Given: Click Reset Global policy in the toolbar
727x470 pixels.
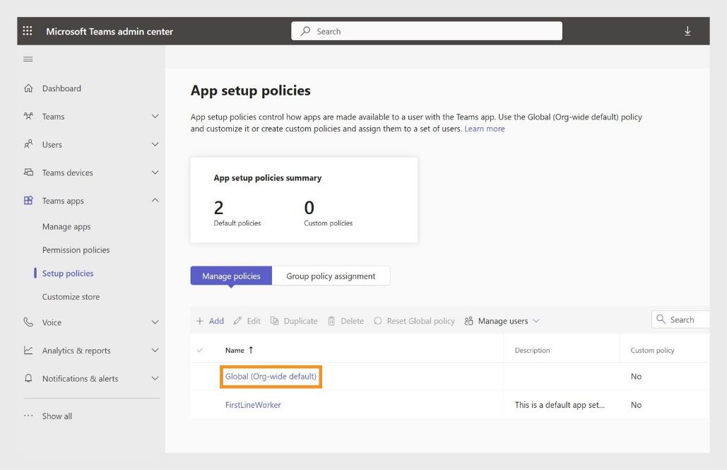Looking at the screenshot, I should pyautogui.click(x=420, y=320).
